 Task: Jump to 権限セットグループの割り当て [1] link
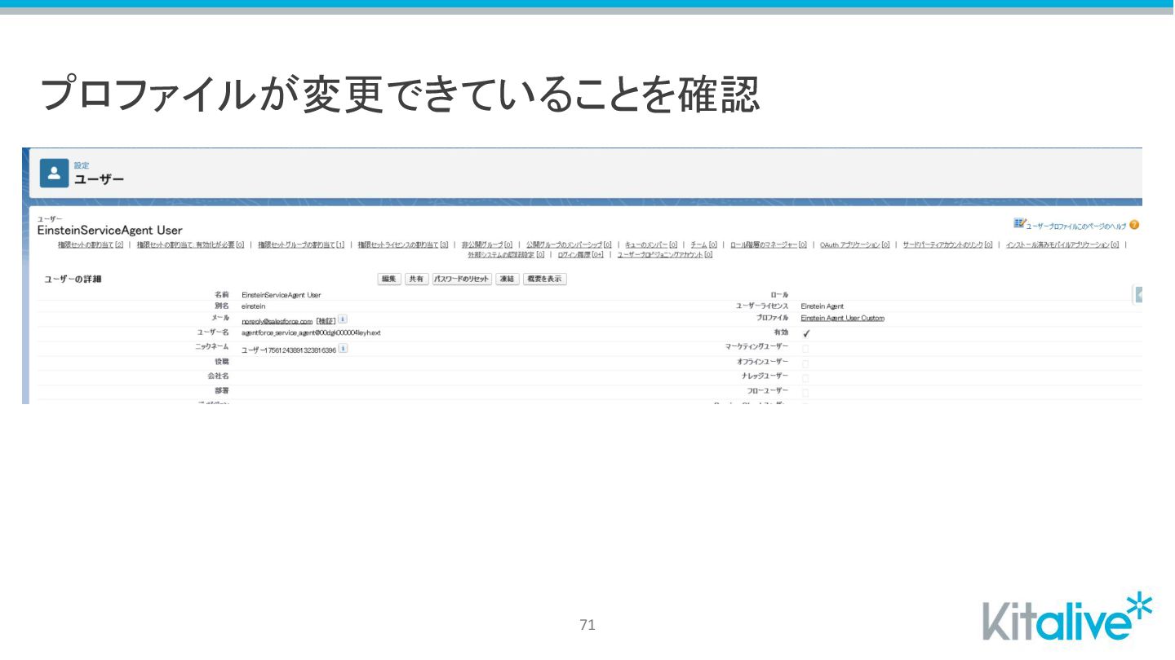(x=301, y=244)
